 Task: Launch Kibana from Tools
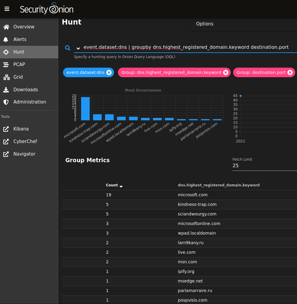[x=29, y=129]
